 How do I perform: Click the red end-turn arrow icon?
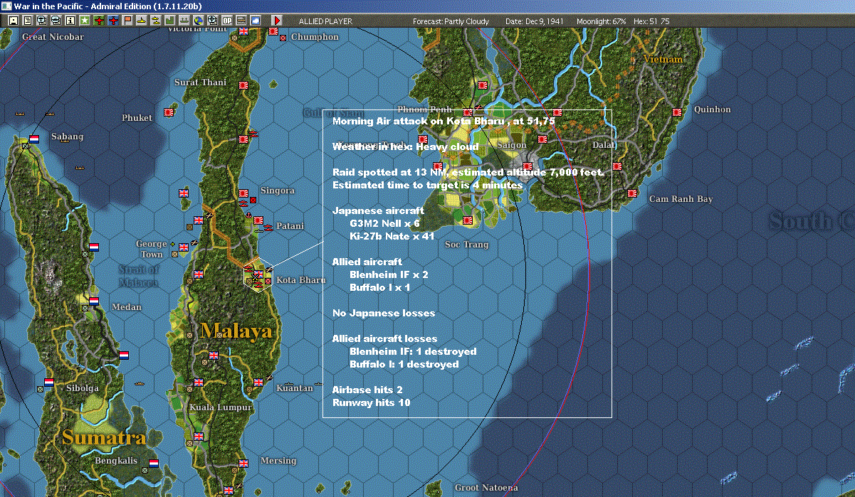tap(276, 21)
